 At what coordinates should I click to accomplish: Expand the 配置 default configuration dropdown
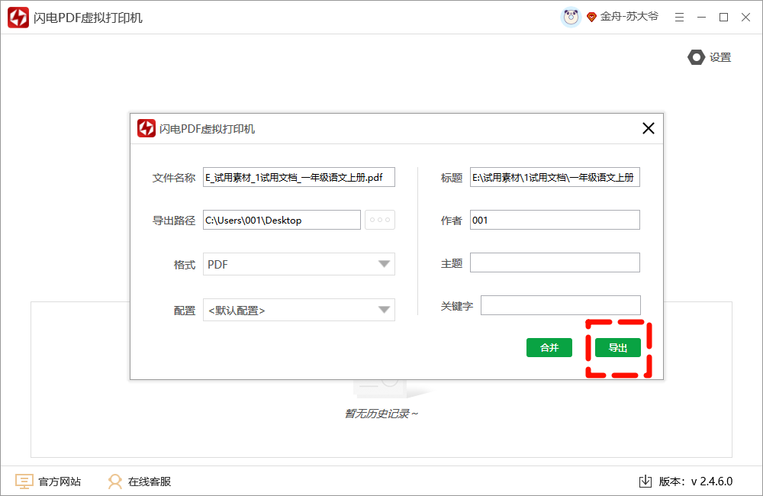(x=299, y=310)
